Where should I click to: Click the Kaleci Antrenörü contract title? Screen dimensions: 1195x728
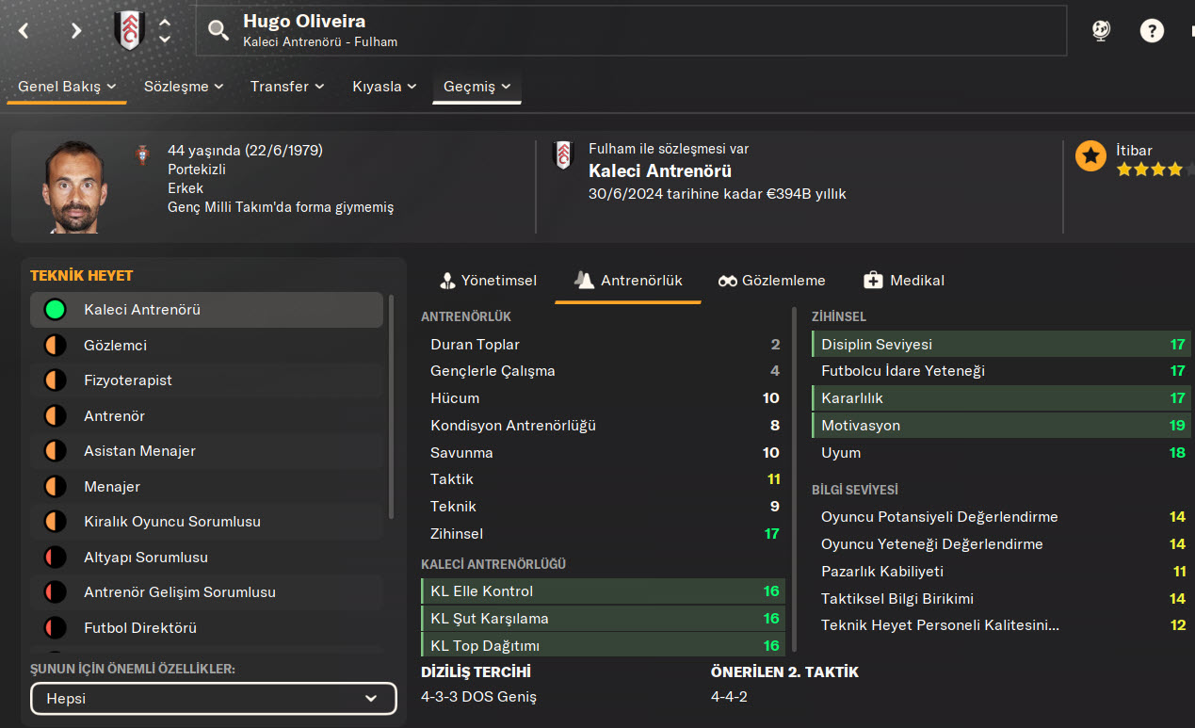[659, 171]
